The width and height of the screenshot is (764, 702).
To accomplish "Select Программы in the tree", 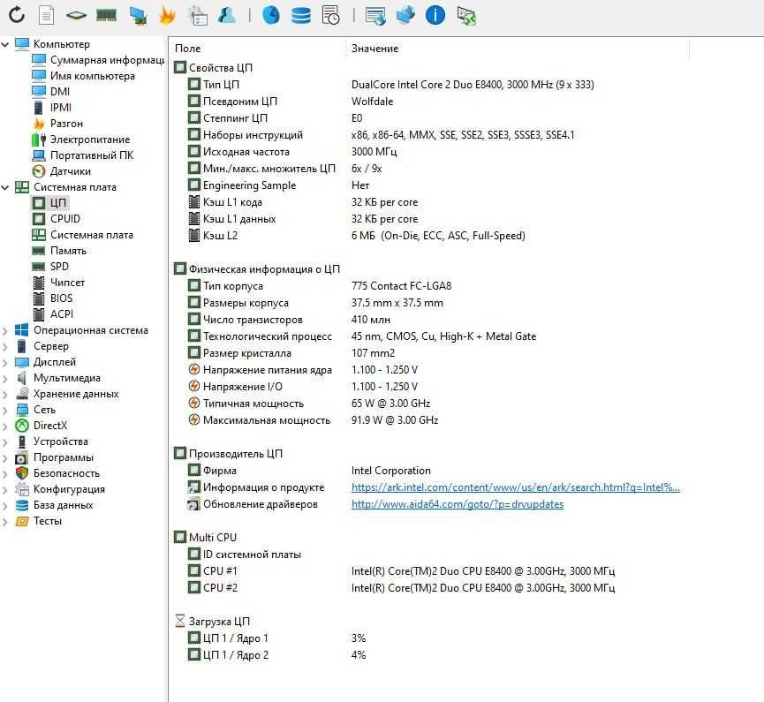I will tap(64, 457).
